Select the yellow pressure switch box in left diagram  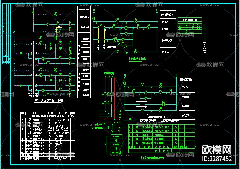coord(58,30)
